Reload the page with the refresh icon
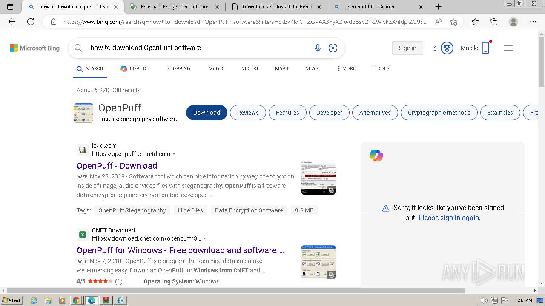The width and height of the screenshot is (545, 306). tap(31, 22)
